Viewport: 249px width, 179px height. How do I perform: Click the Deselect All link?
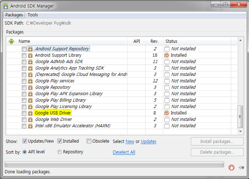click(124, 152)
